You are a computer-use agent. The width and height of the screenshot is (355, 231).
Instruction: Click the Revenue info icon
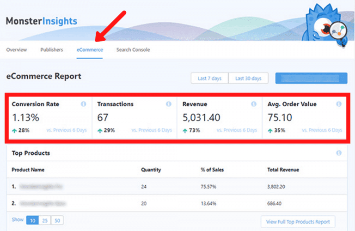point(254,104)
